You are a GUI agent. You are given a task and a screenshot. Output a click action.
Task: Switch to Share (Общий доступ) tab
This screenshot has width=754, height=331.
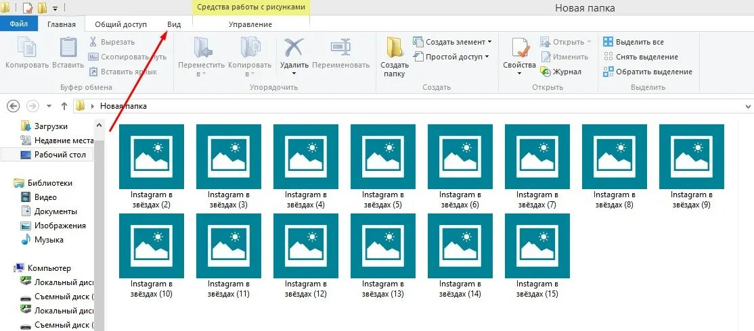120,24
